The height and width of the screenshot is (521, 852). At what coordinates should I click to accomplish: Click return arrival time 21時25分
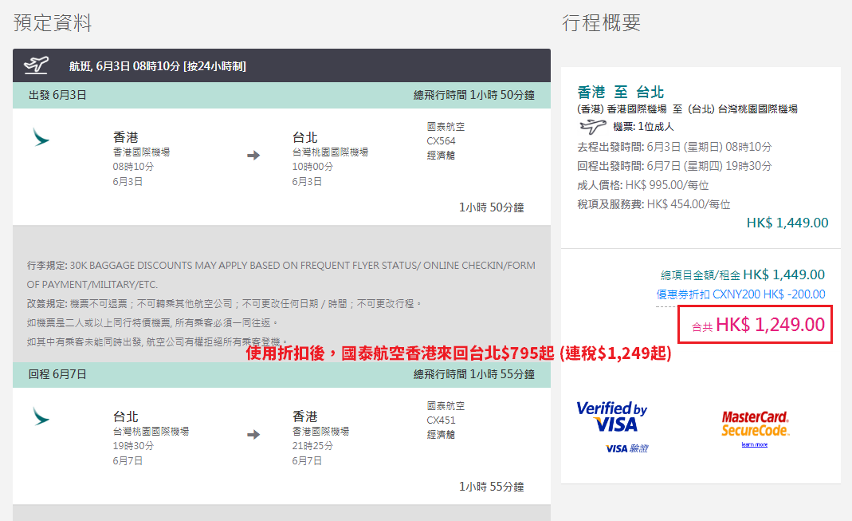(x=312, y=446)
